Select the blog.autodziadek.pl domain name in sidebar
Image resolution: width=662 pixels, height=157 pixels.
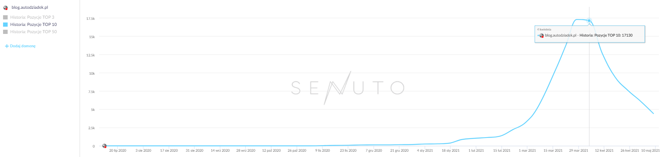[x=30, y=8]
